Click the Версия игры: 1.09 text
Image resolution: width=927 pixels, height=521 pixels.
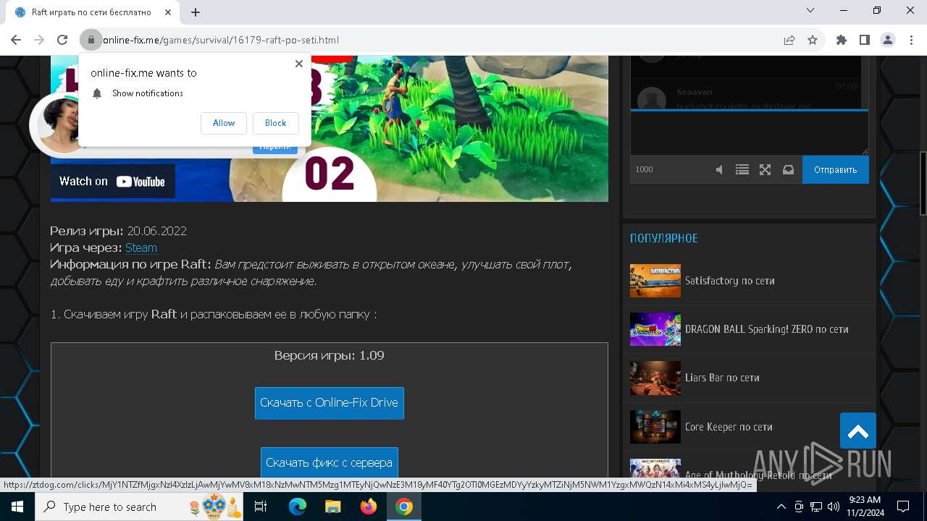pyautogui.click(x=330, y=355)
